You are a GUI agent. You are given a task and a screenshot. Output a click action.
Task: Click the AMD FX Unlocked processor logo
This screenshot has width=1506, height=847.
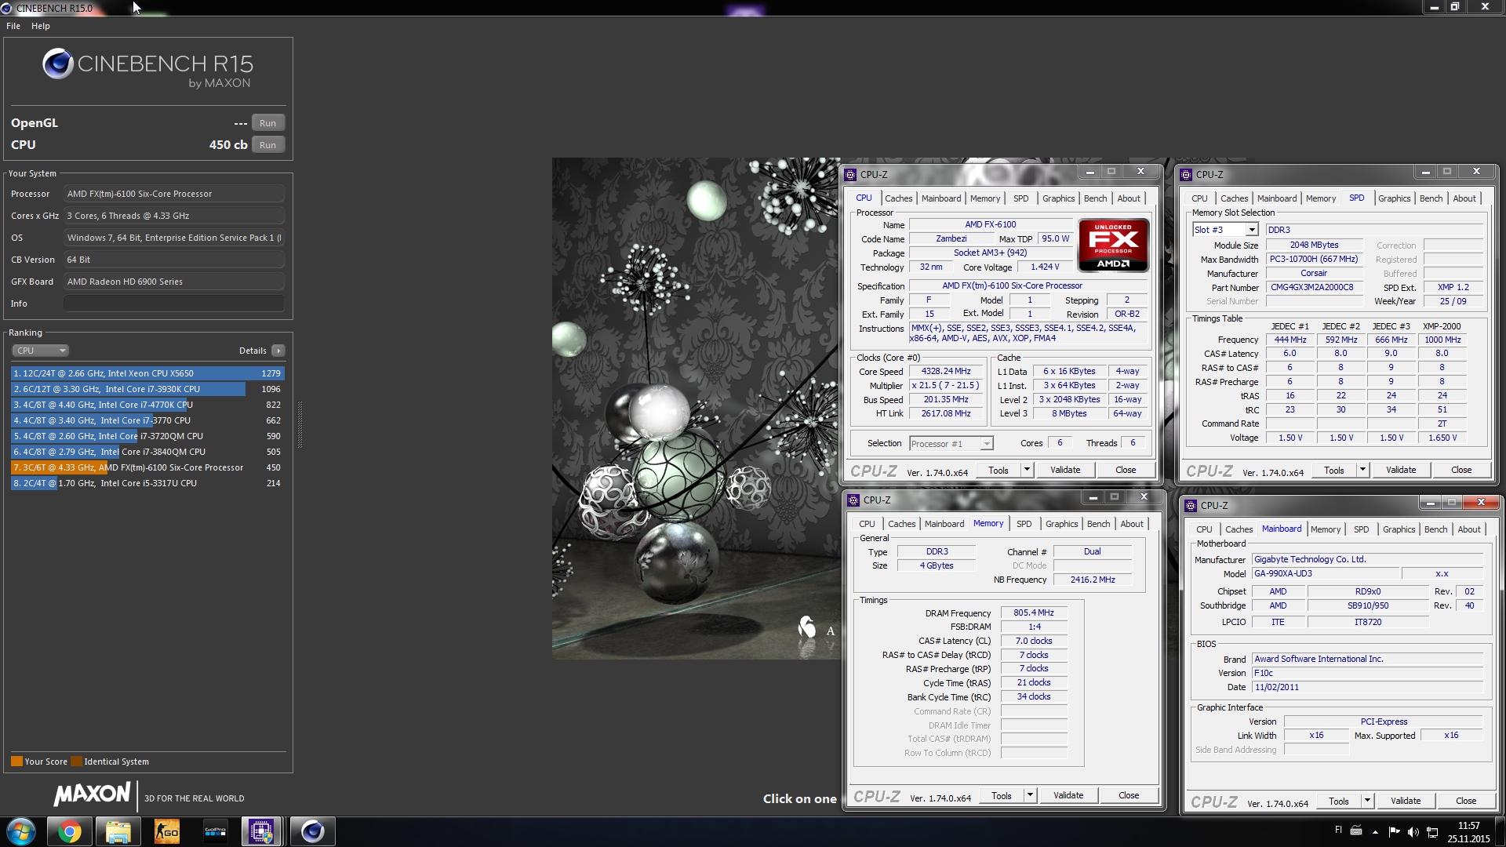point(1113,245)
